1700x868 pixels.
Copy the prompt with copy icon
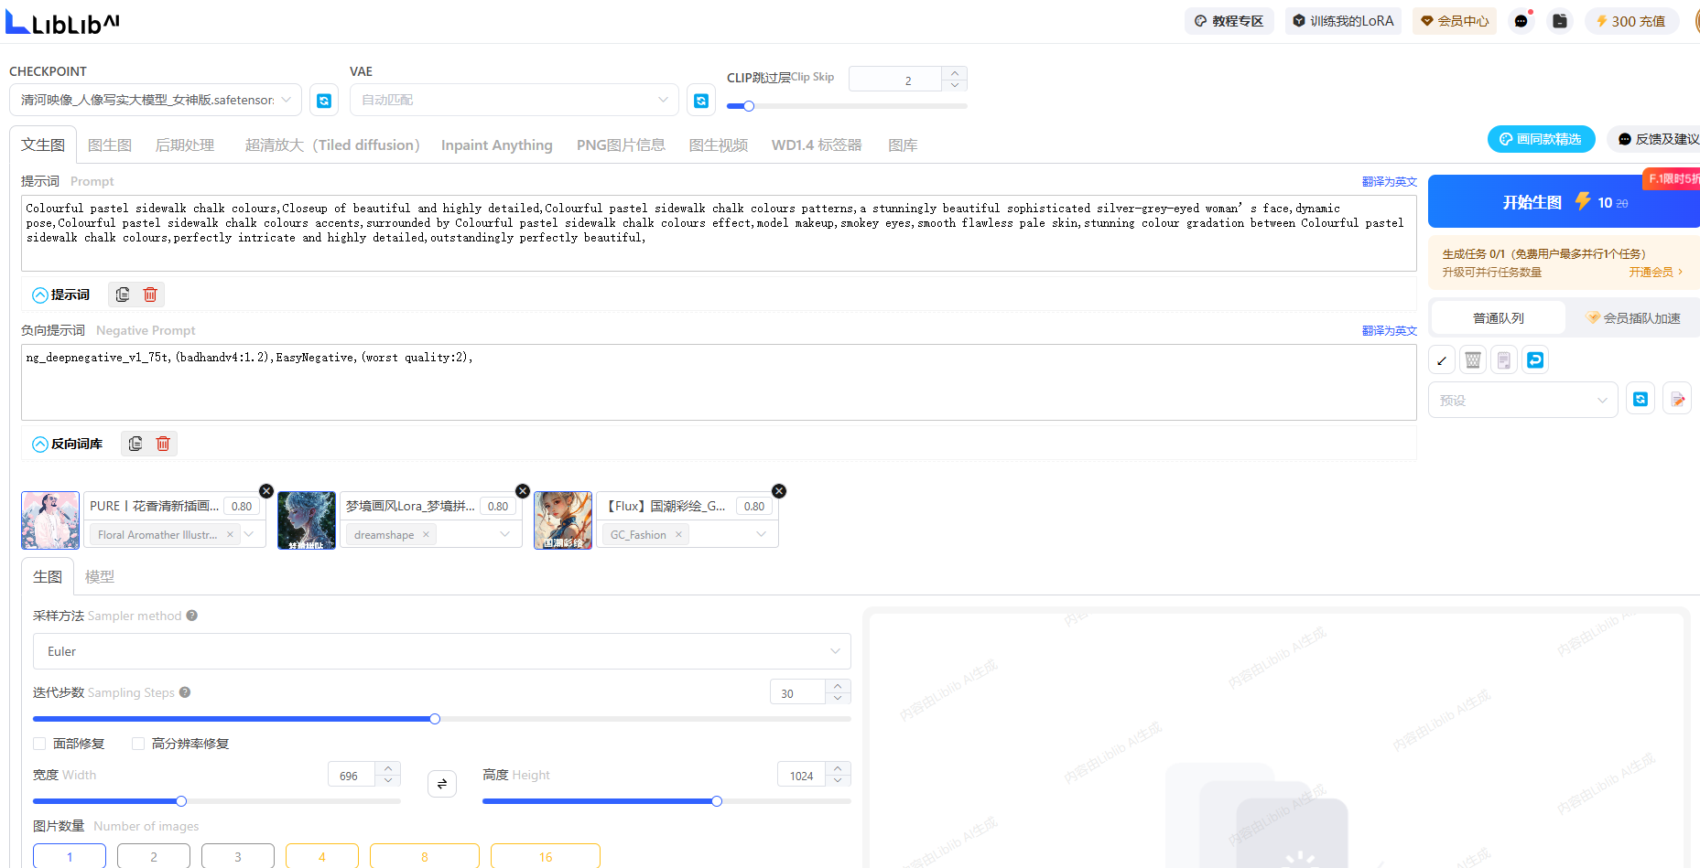123,295
